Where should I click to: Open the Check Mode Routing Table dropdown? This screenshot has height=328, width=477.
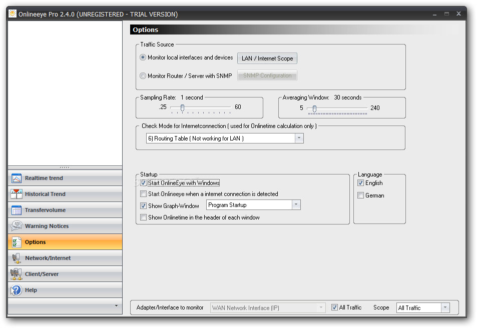299,138
